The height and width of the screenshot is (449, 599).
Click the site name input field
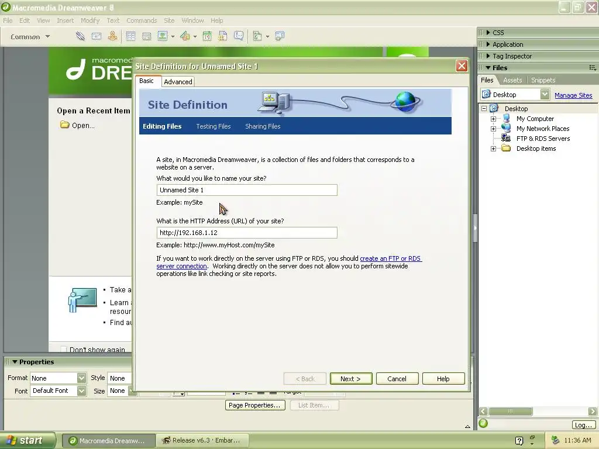click(247, 190)
